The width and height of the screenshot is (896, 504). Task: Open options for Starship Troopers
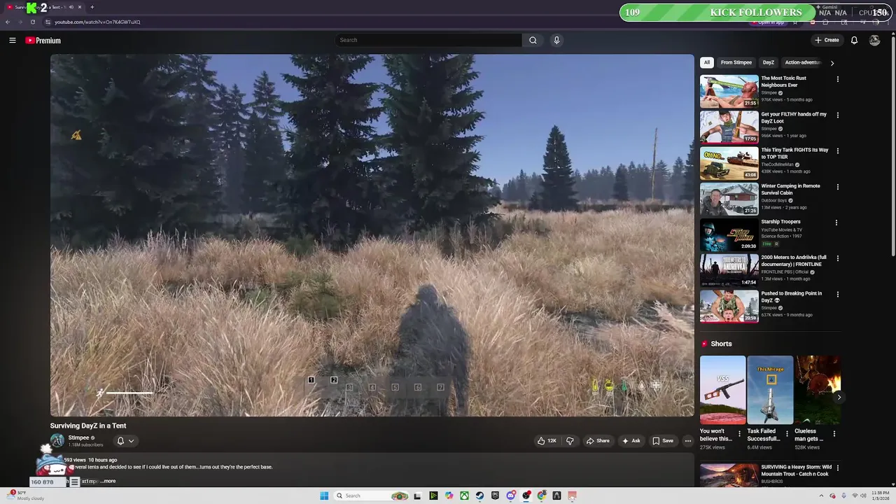(836, 223)
